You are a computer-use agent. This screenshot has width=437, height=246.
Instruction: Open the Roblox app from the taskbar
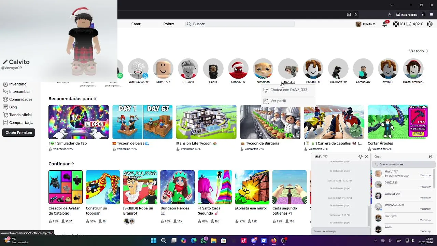coord(264,241)
